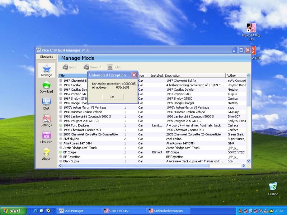The width and height of the screenshot is (287, 215).
Task: Click the mod list scroll down arrow
Action: click(x=248, y=161)
